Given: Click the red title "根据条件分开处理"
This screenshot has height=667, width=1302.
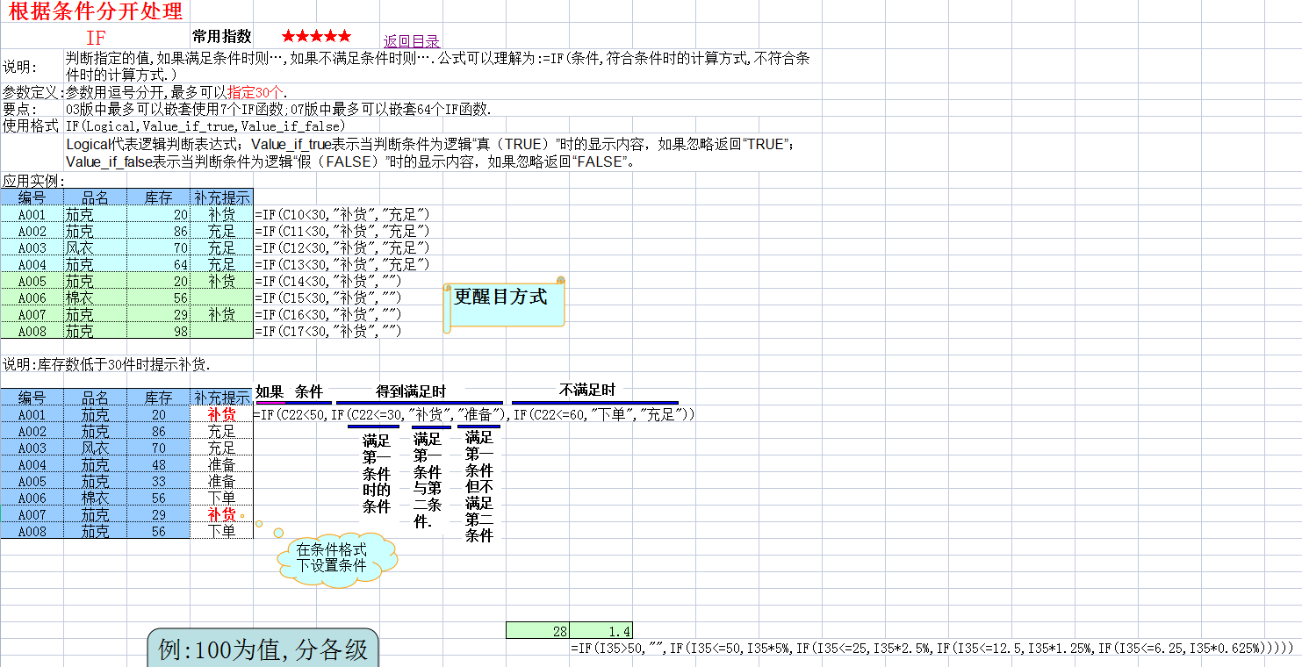Looking at the screenshot, I should [95, 12].
